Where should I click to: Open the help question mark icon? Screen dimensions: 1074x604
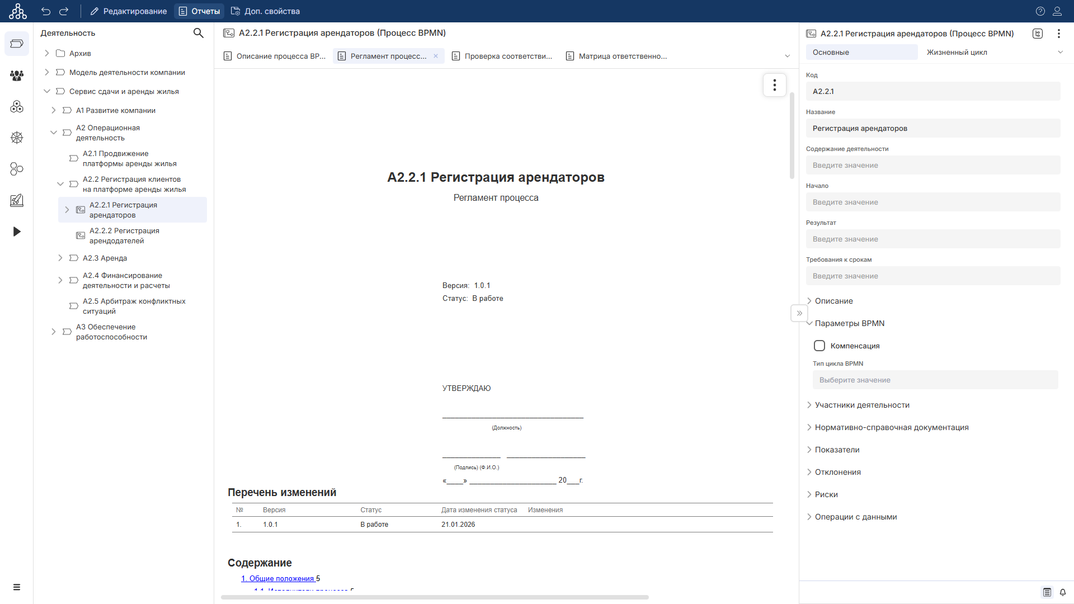(1040, 11)
